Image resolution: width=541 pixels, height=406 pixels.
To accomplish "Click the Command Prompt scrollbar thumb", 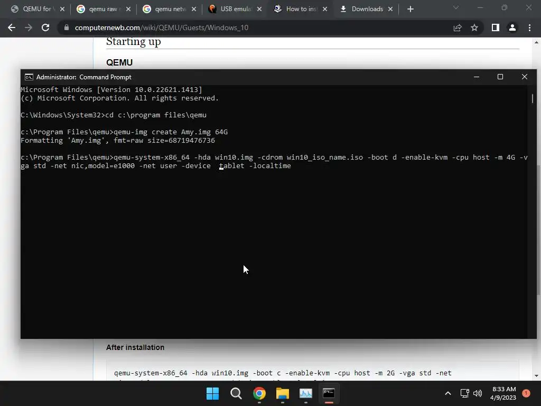I will 533,98.
